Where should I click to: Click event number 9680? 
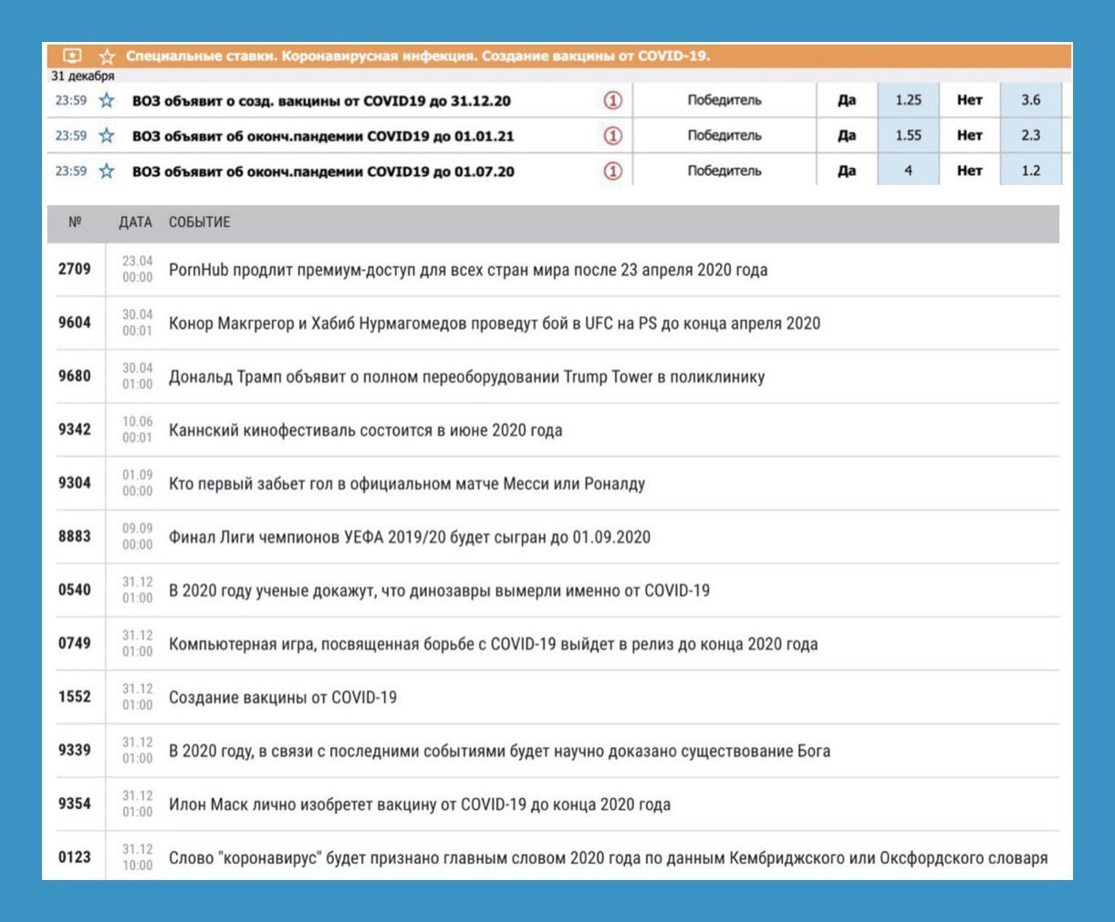[75, 376]
